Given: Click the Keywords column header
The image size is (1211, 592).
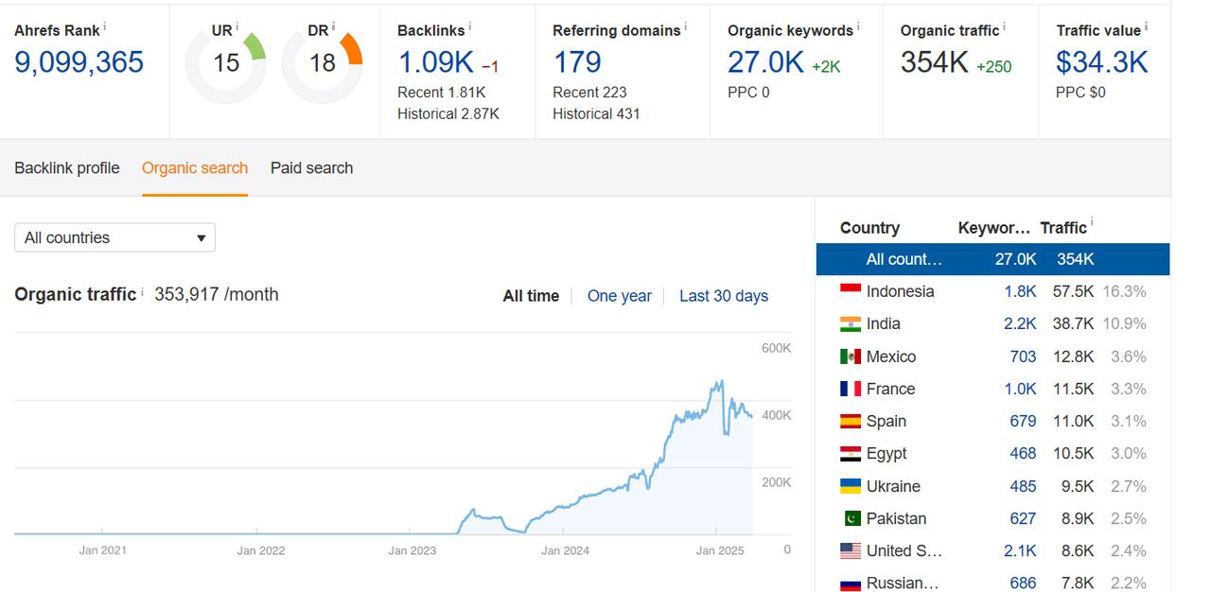Looking at the screenshot, I should [993, 228].
